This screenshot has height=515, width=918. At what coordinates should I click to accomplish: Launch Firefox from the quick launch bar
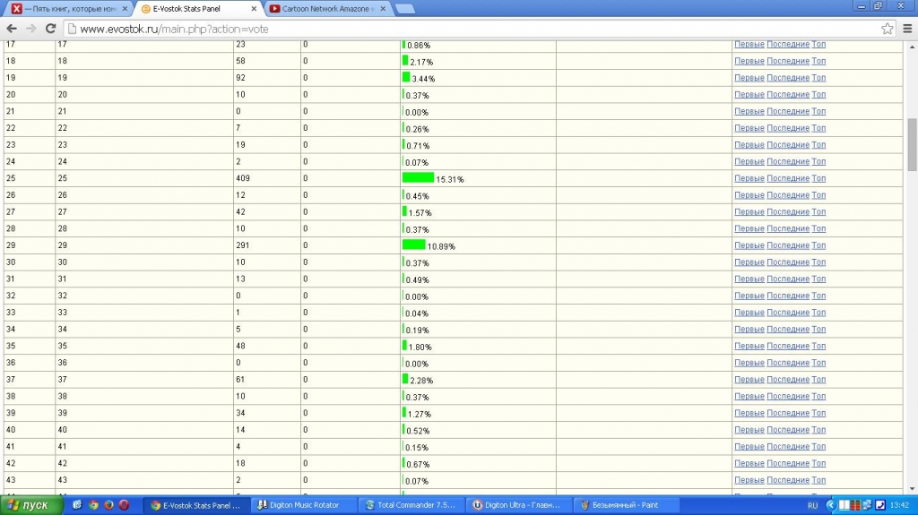[108, 505]
